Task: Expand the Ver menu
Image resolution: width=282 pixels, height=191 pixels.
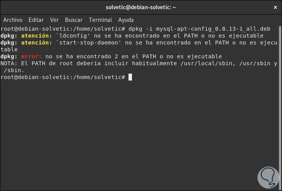Action: pos(54,20)
